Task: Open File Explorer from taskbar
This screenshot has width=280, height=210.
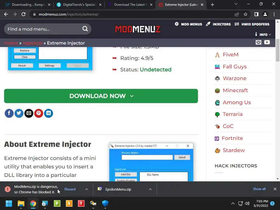Action: click(x=21, y=203)
